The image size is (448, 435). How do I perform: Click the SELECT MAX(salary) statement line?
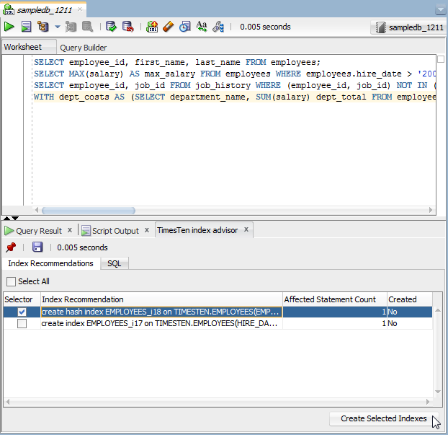235,74
